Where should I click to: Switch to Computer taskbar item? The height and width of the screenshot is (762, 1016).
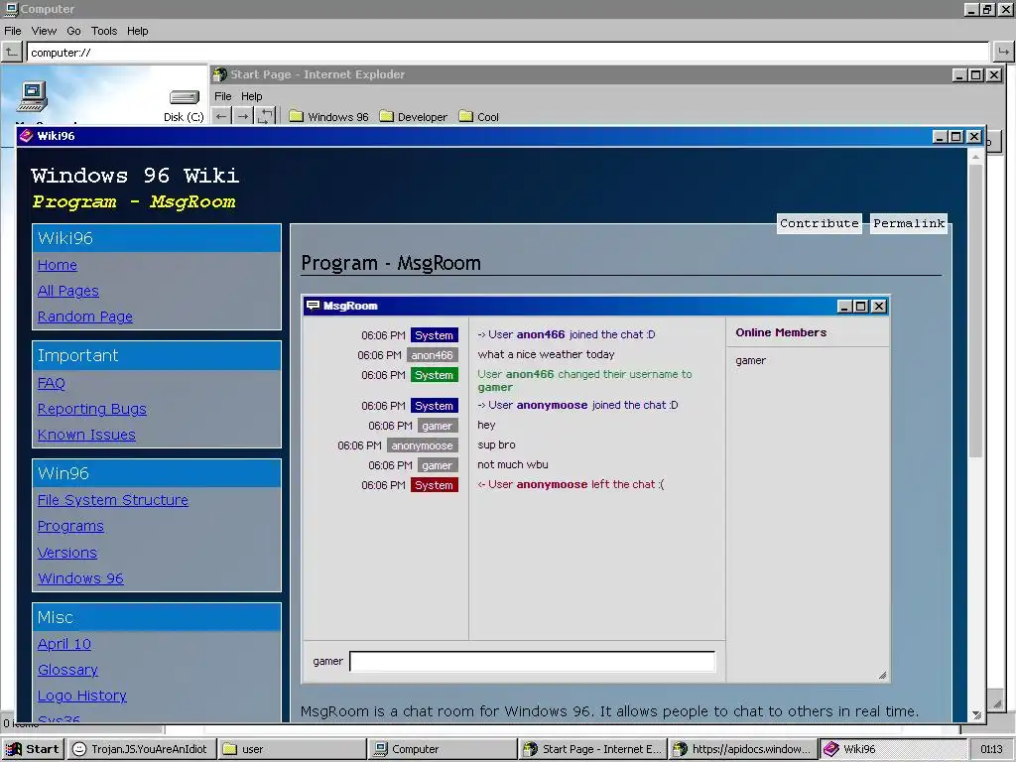click(x=442, y=749)
